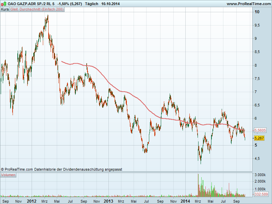This screenshot has width=272, height=204.
Task: Click the yellow 5,267 current price tag
Action: (x=259, y=138)
